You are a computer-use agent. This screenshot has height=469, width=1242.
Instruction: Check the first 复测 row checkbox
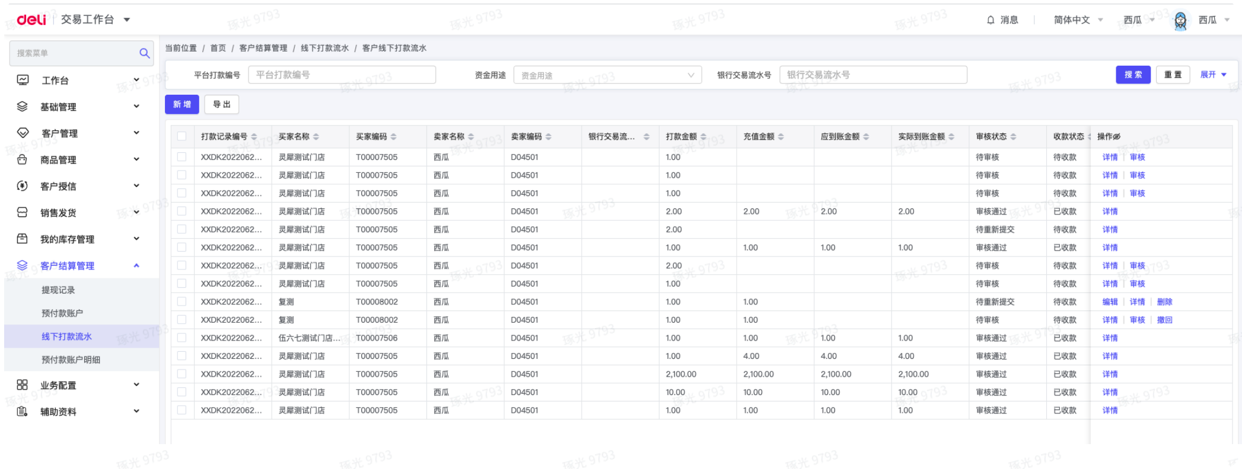(181, 302)
